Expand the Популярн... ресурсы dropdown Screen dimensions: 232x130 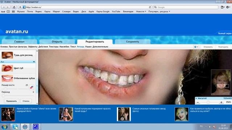coord(159,12)
